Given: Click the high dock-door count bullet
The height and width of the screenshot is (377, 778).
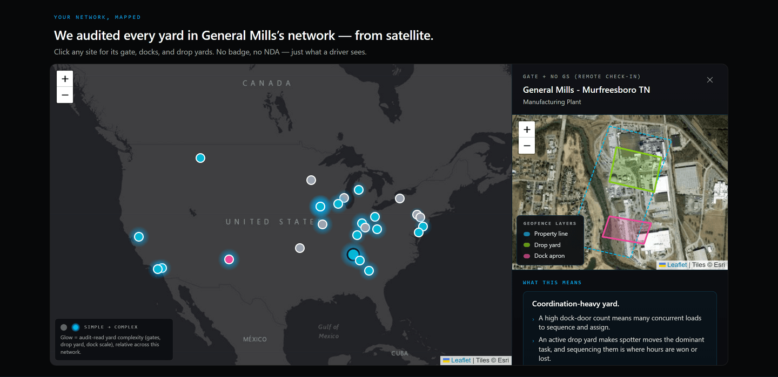Looking at the screenshot, I should click(620, 323).
